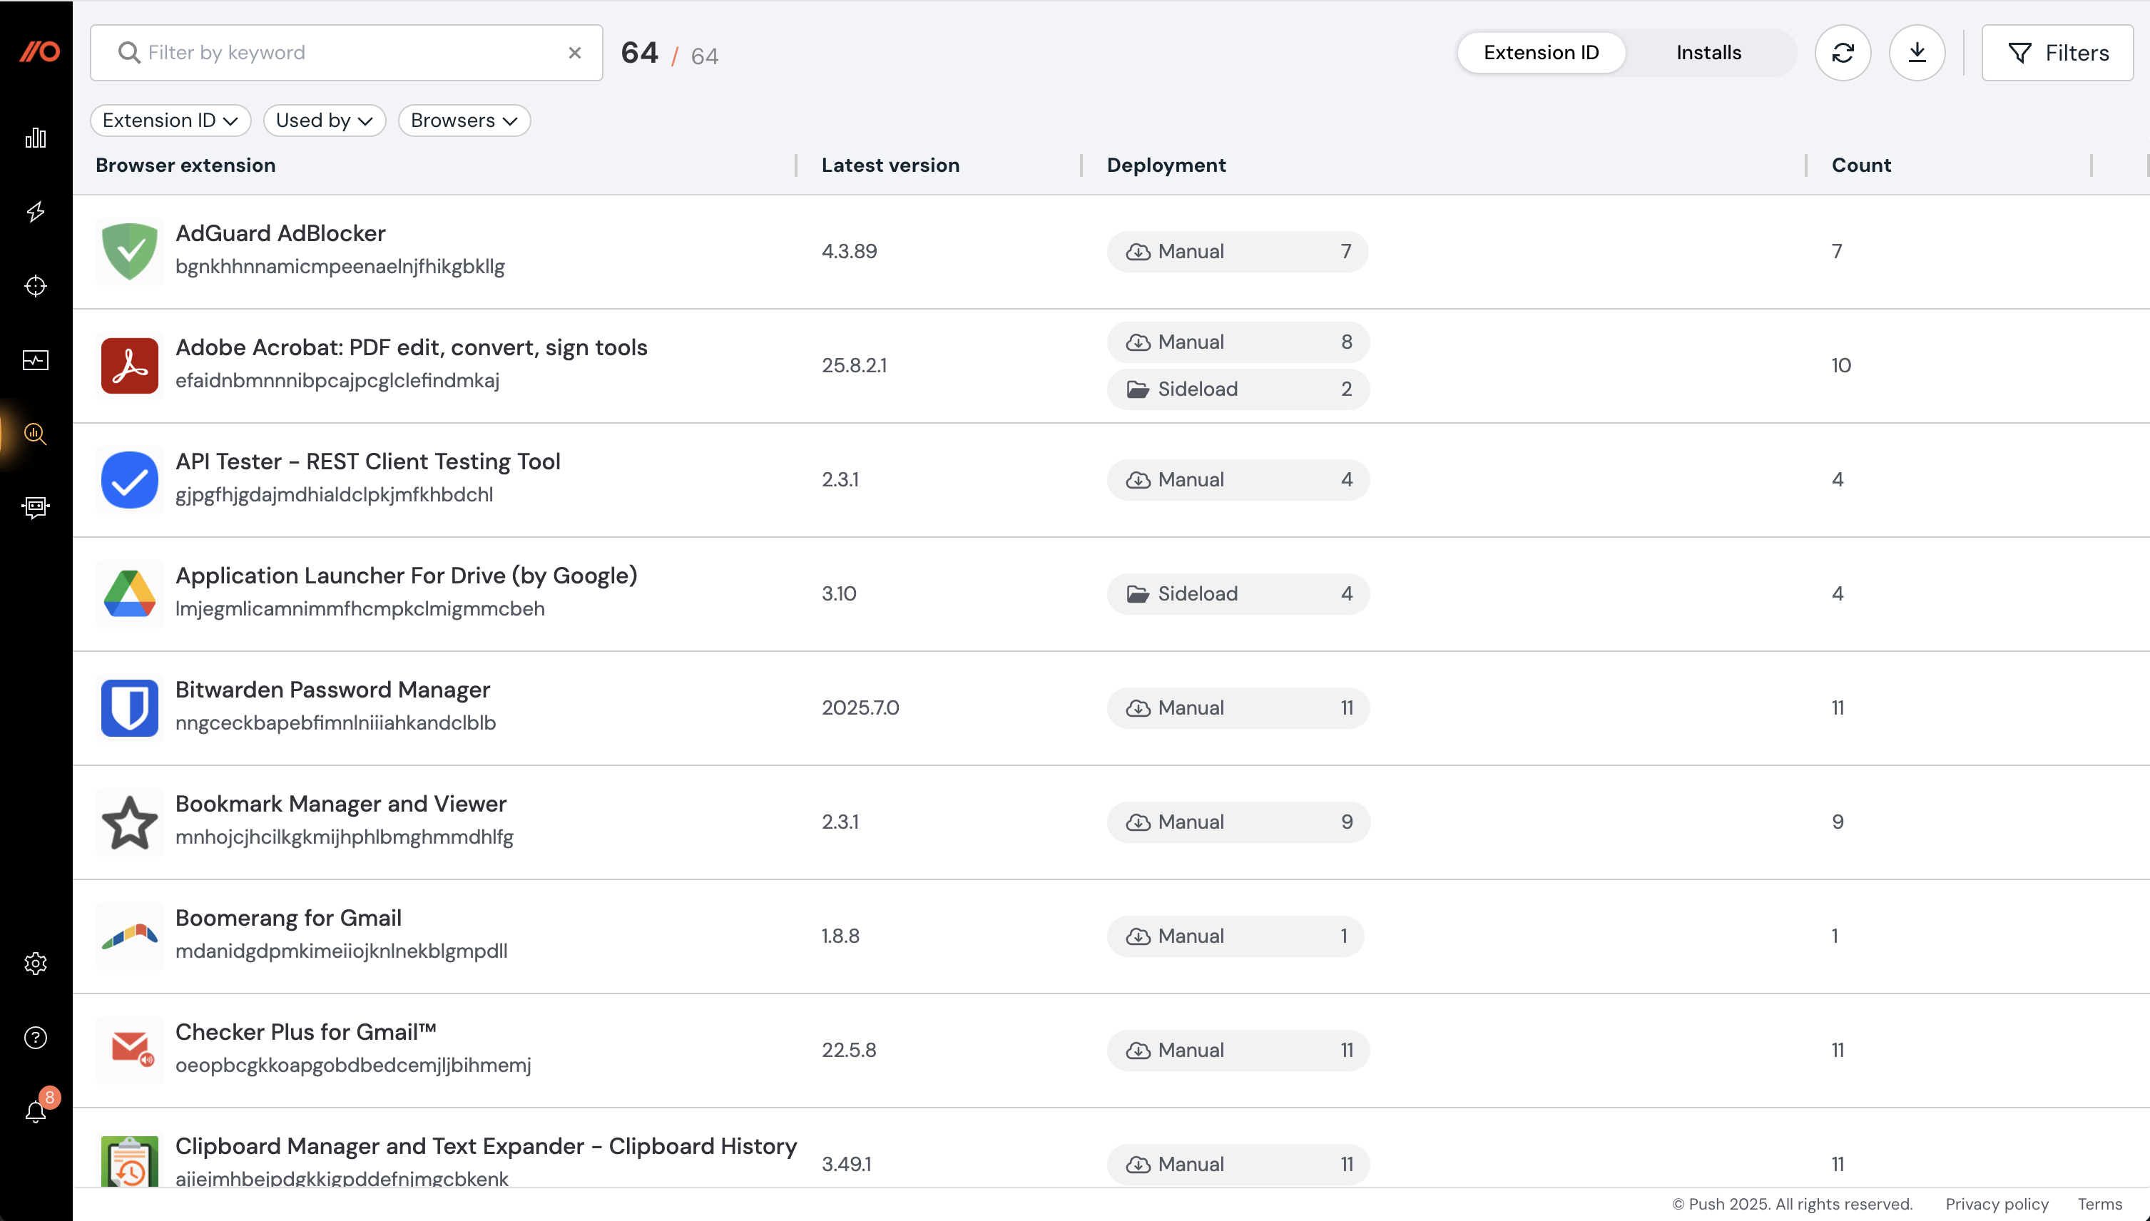The image size is (2150, 1221).
Task: Open the Privacy policy link
Action: coord(1997,1204)
